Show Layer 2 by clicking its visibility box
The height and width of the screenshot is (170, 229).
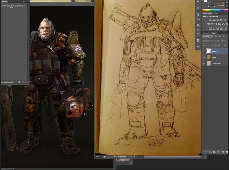click(204, 51)
